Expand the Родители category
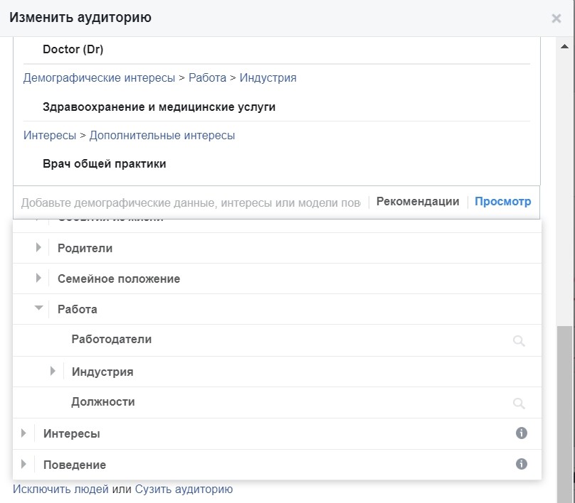Viewport: 575px width, 503px height. pyautogui.click(x=38, y=247)
